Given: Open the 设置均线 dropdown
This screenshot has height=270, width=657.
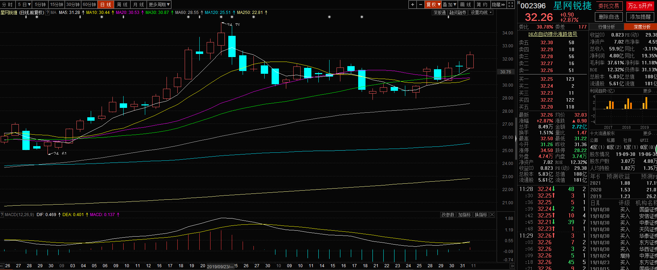Looking at the screenshot, I should pos(481,13).
